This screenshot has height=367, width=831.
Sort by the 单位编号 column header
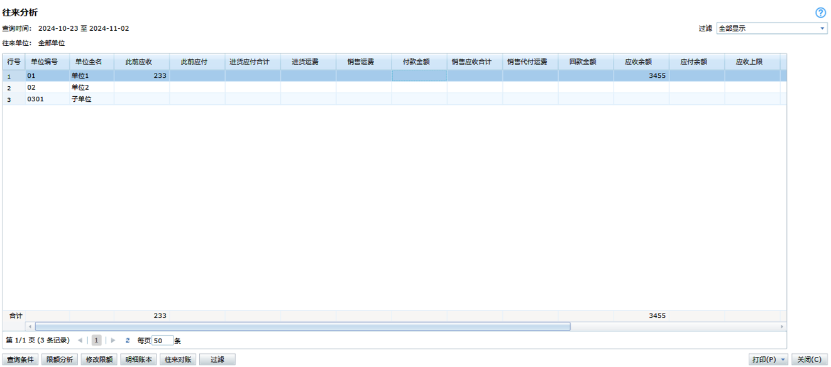coord(45,62)
